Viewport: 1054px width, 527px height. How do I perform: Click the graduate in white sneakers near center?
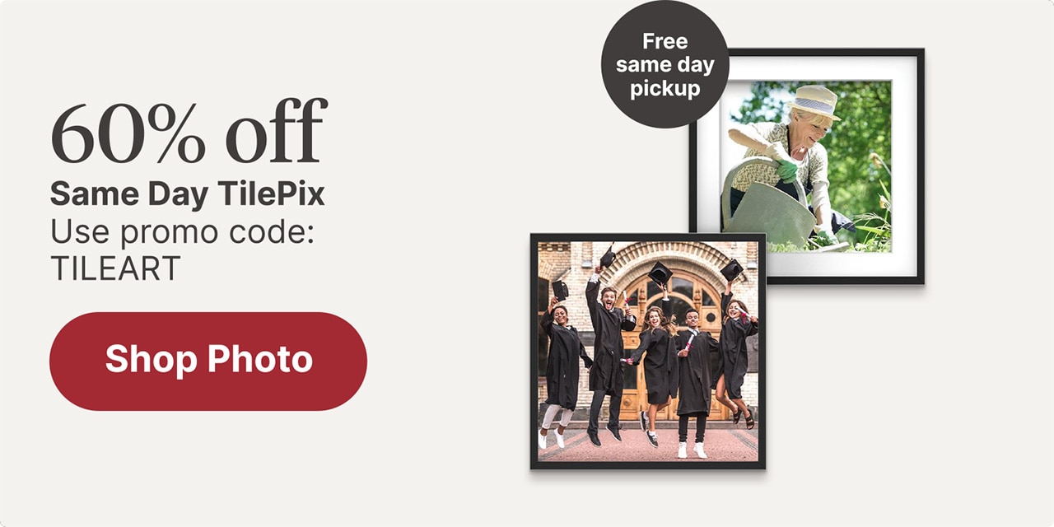693,383
